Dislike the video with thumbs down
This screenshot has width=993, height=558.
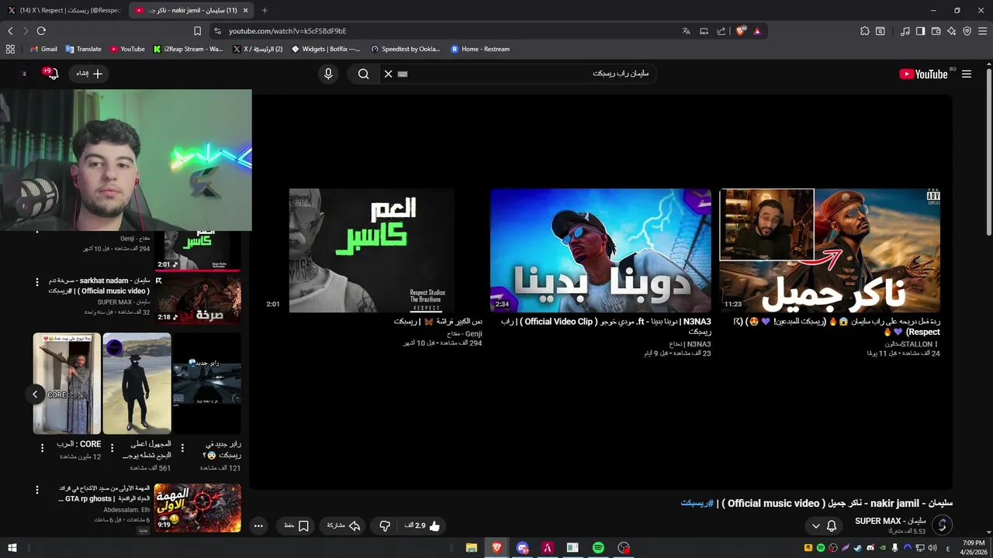pos(384,526)
